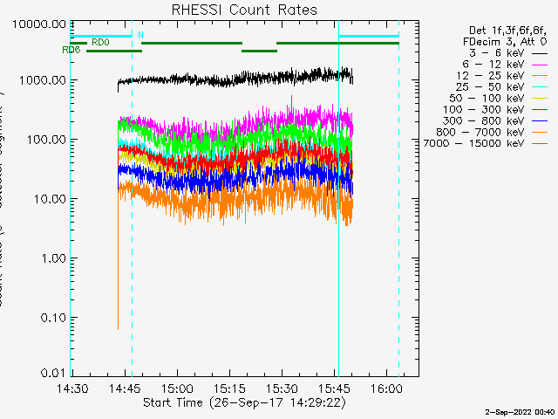The width and height of the screenshot is (558, 419).
Task: Select the 50 - 100 keV legend label
Action: pyautogui.click(x=487, y=99)
